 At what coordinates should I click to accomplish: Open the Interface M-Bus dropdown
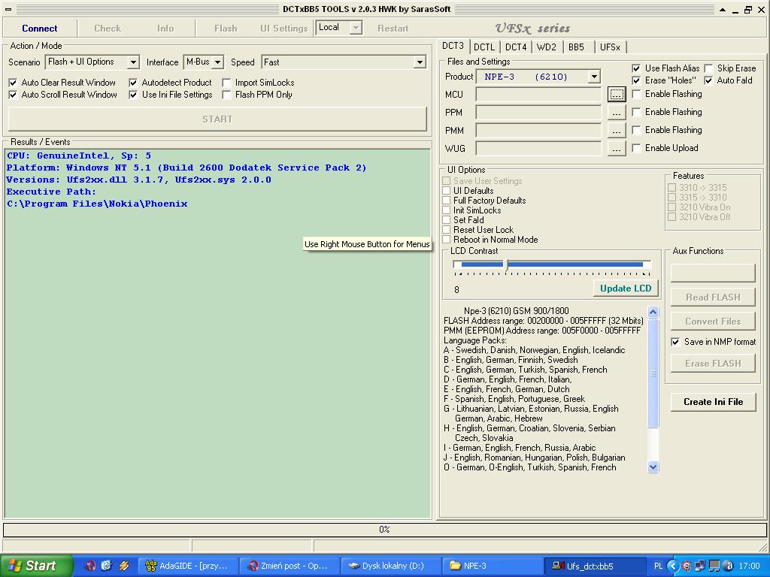[217, 62]
